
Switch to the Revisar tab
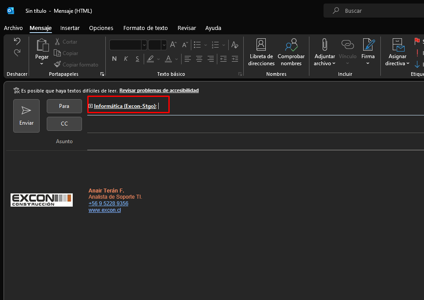point(187,28)
